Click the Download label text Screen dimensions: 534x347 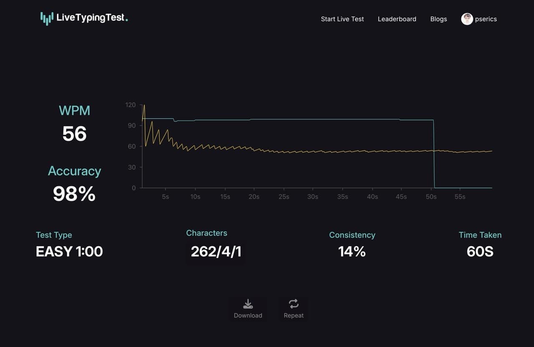(248, 316)
